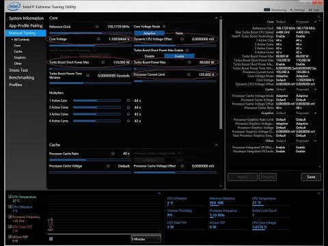Adjust the Reference Clock slider
This screenshot has height=246, width=328.
90,33
